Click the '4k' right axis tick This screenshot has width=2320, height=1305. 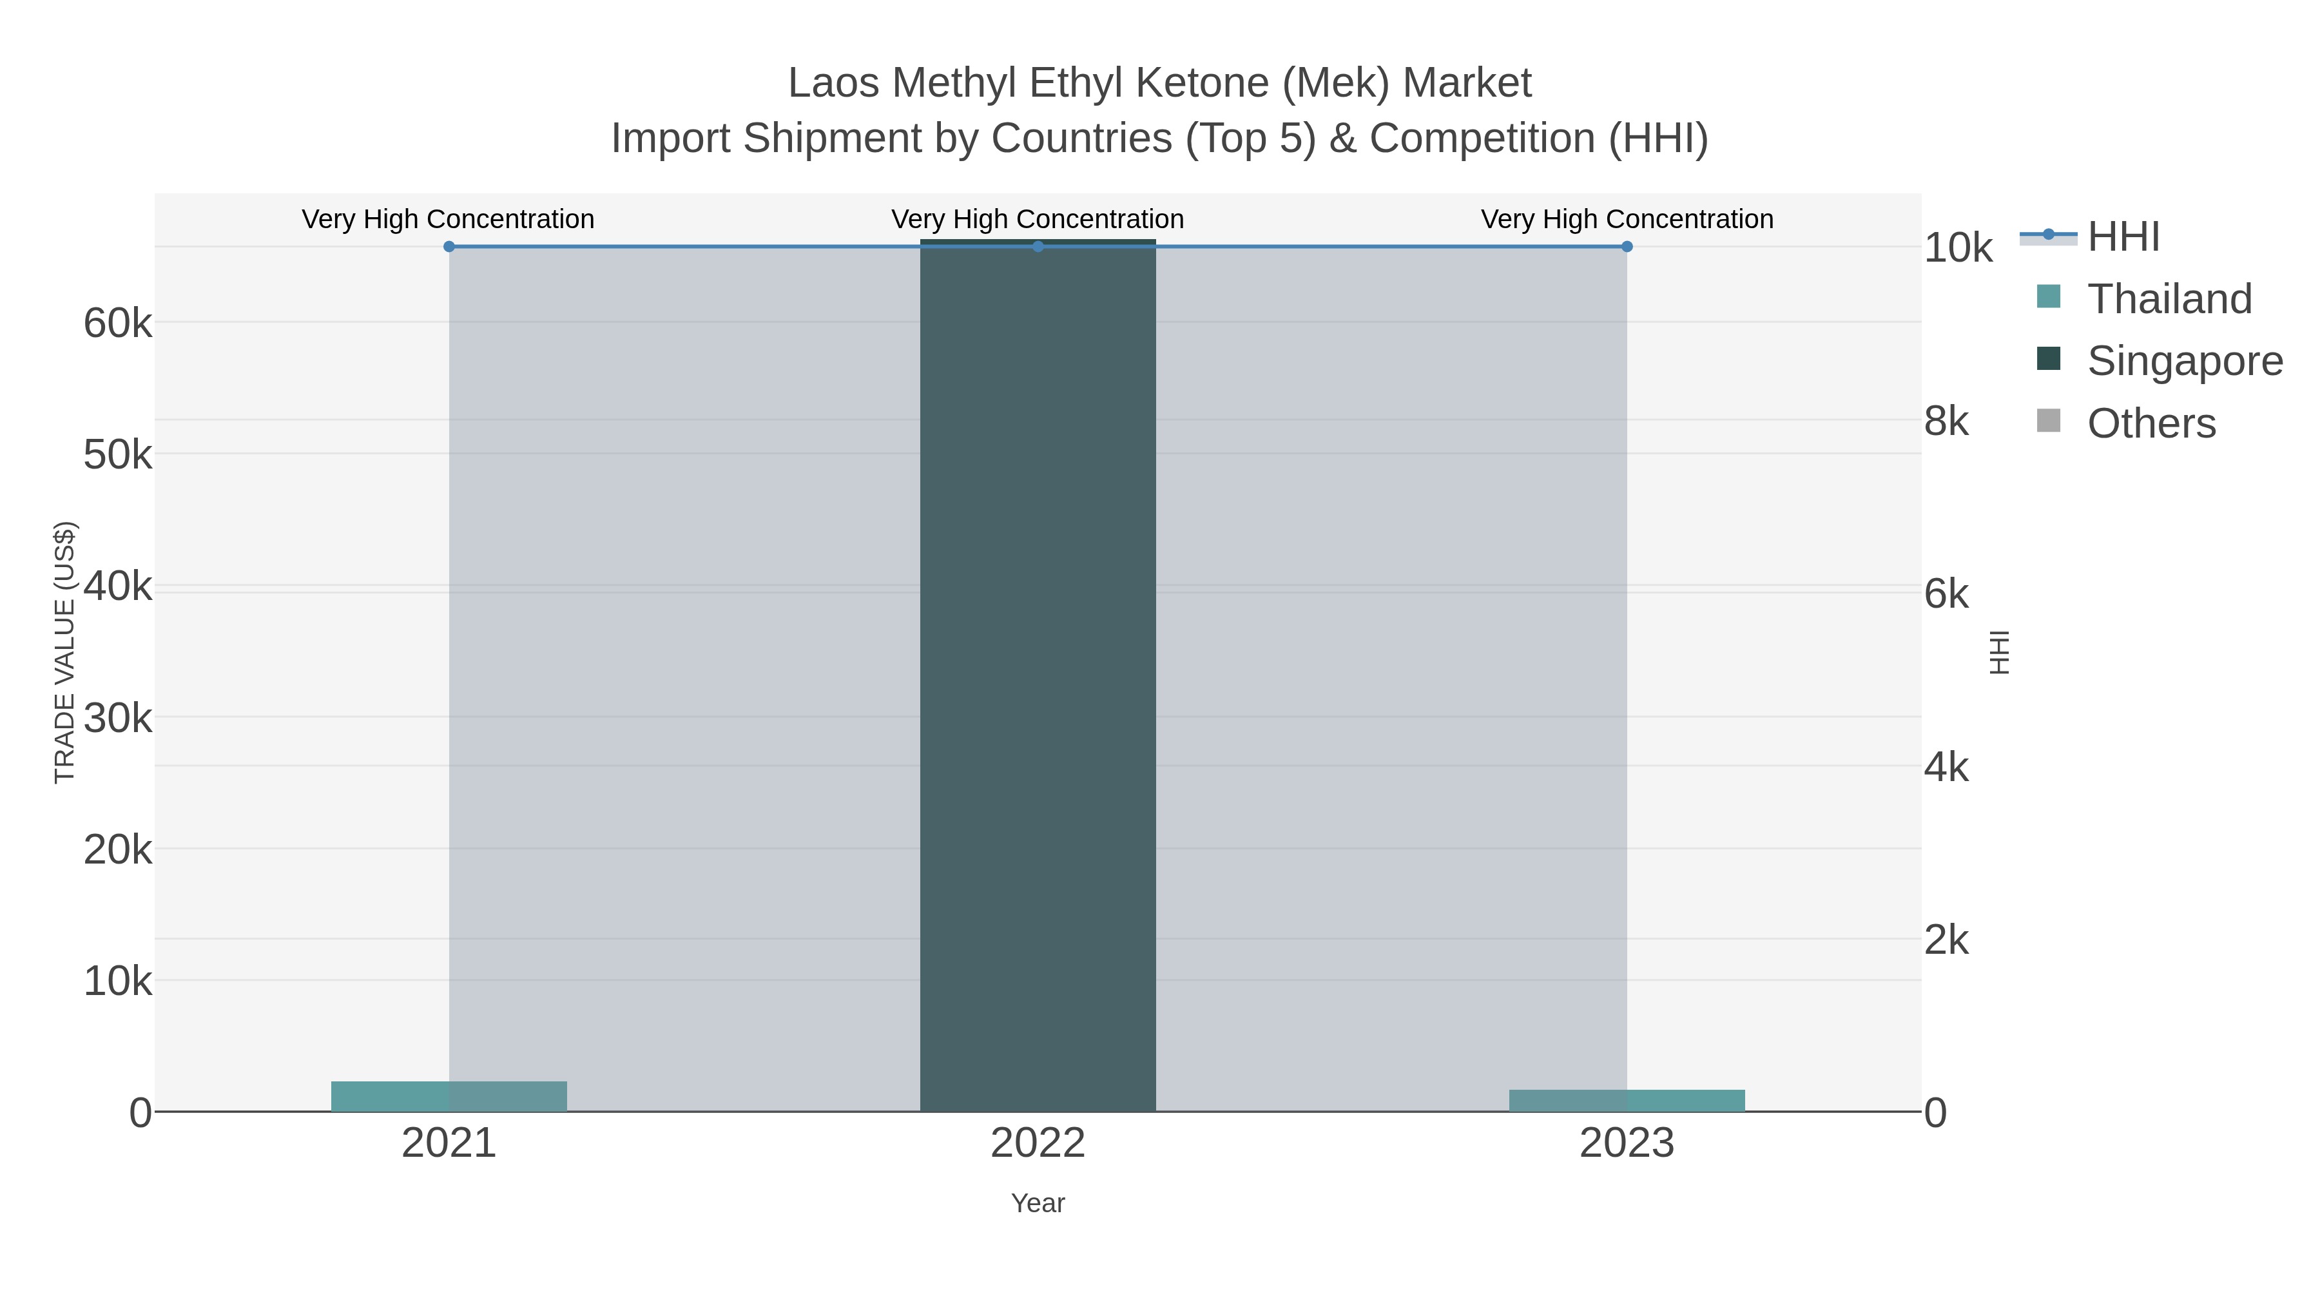(1946, 768)
